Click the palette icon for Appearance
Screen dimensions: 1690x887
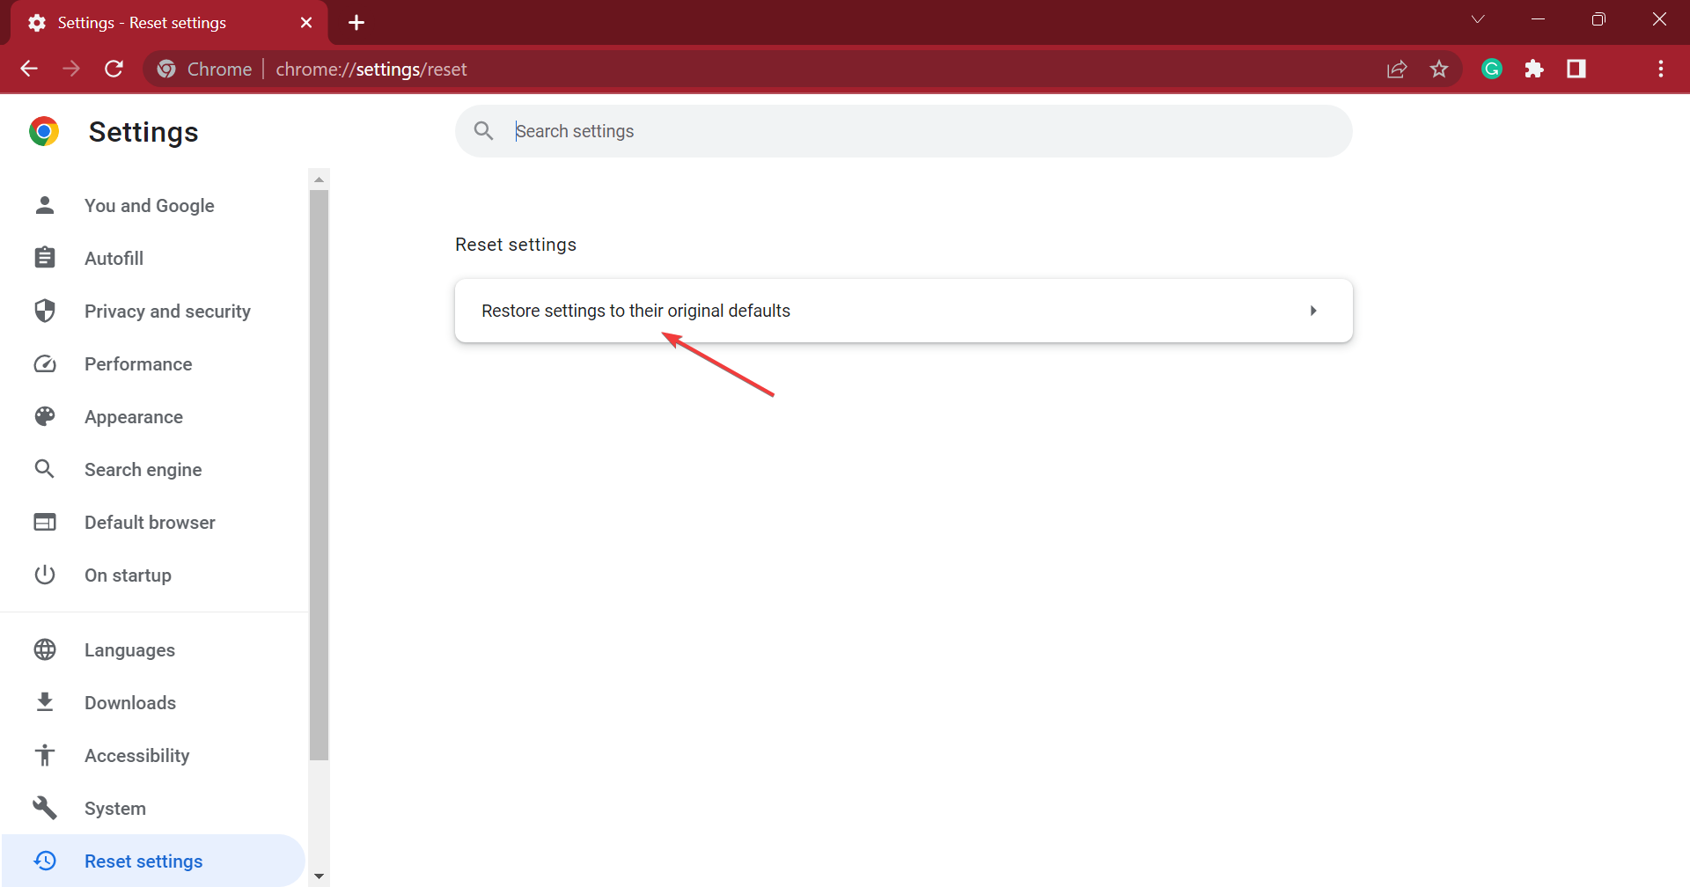click(45, 416)
